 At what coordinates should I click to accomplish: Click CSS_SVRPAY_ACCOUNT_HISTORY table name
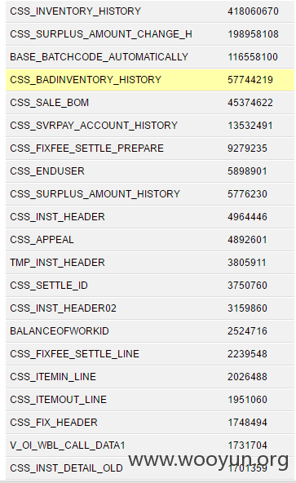pos(94,126)
